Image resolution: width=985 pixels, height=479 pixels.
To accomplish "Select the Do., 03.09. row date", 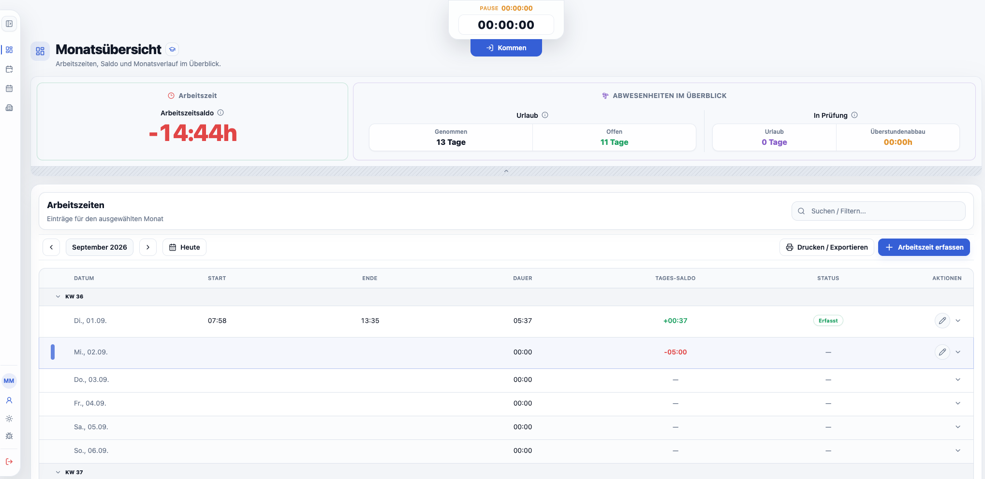I will 91,380.
